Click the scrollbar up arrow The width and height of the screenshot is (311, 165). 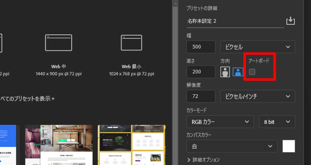[175, 4]
